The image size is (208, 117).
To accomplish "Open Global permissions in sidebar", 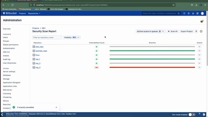I will (11, 45).
